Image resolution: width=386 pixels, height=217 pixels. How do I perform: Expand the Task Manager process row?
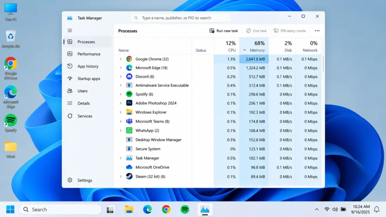coord(121,158)
